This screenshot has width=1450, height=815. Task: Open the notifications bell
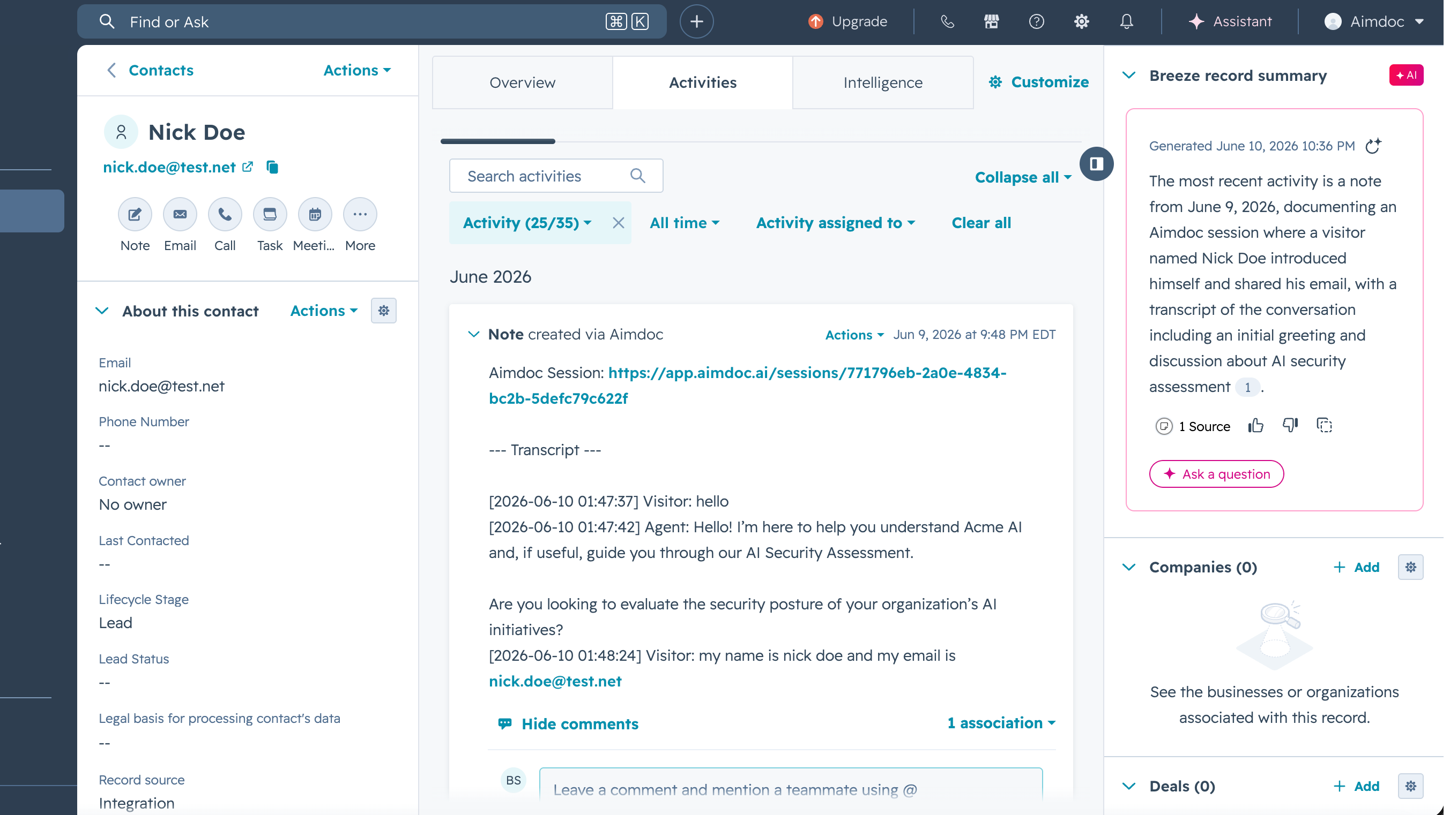click(x=1126, y=21)
